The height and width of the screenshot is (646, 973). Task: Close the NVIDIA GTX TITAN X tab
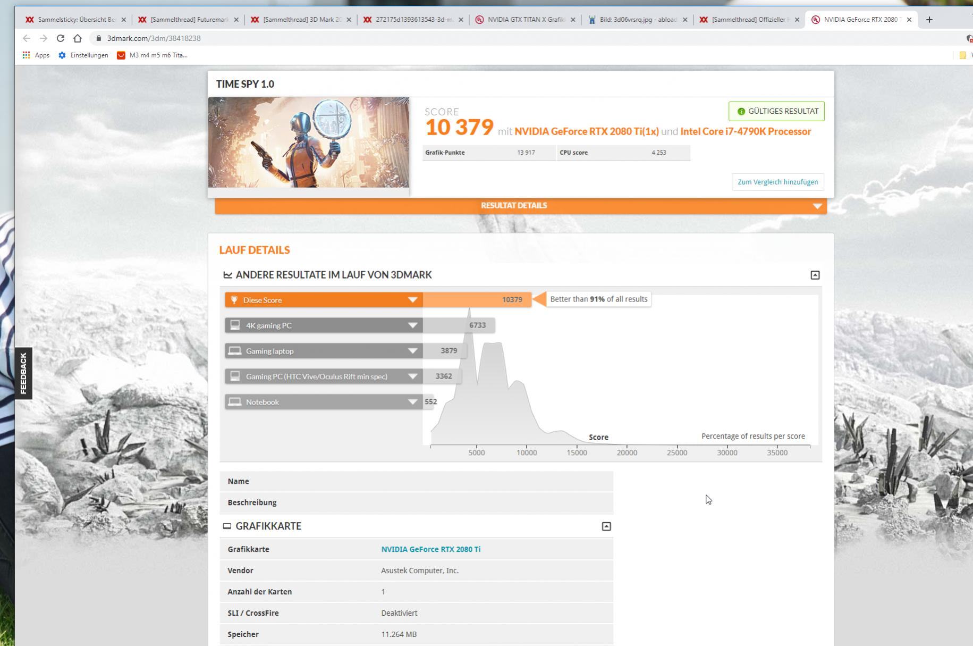click(573, 20)
